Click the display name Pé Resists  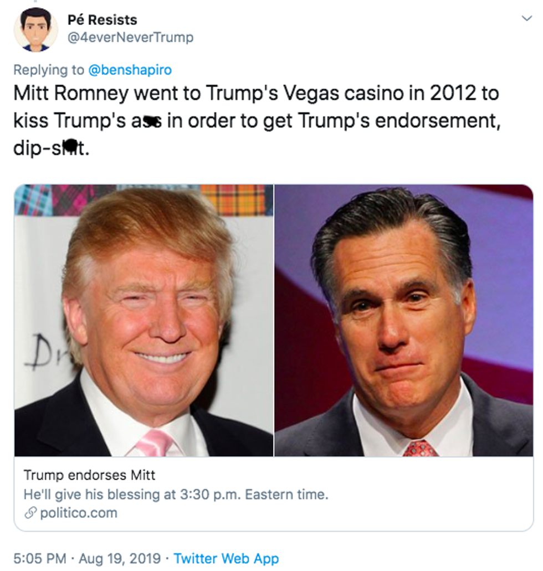click(x=102, y=20)
